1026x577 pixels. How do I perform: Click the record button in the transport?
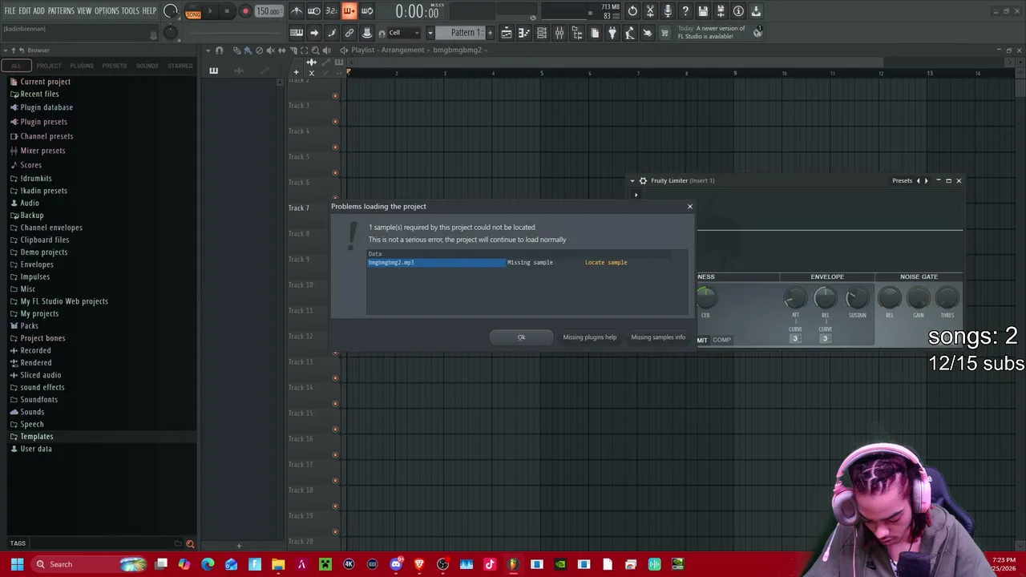pos(245,11)
